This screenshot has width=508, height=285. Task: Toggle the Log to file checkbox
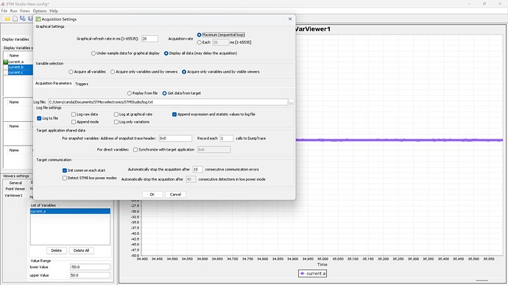(x=39, y=118)
